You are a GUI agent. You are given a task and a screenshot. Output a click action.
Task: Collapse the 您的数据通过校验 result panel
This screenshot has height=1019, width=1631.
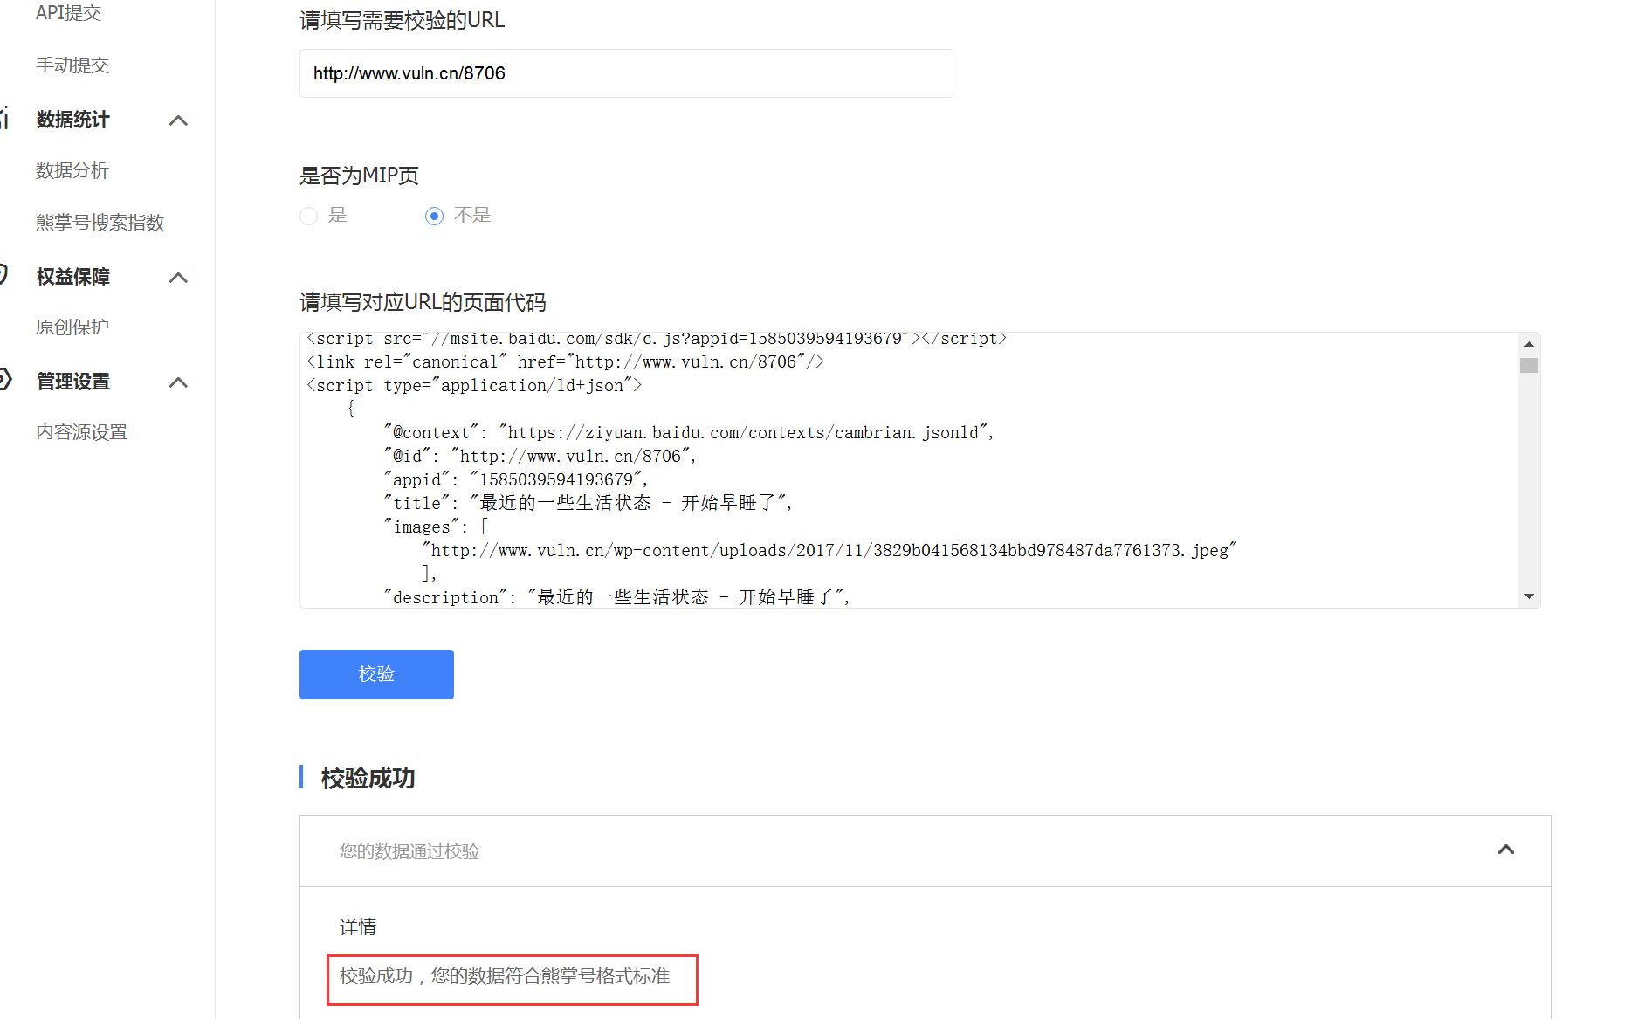coord(1506,850)
